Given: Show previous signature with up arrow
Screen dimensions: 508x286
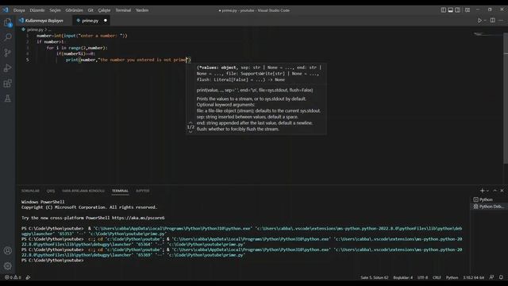Looking at the screenshot, I should click(x=190, y=122).
